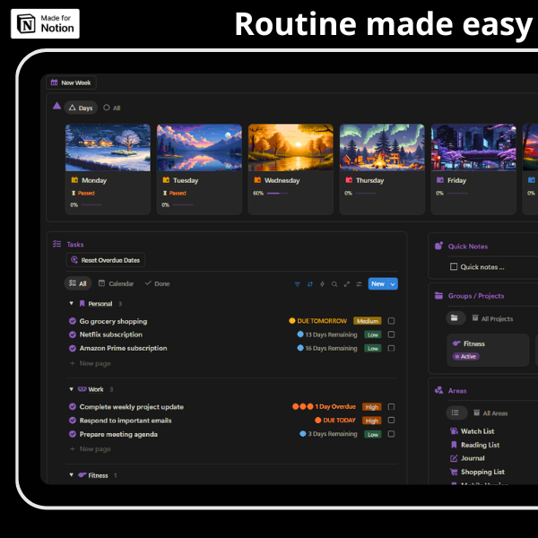538x538 pixels.
Task: Open view settings sliders icon in Tasks
Action: (x=359, y=283)
